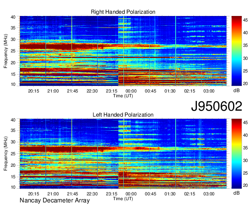Click the 'dB' label under Left Handed colorbar
The image size is (252, 205).
[236, 193]
